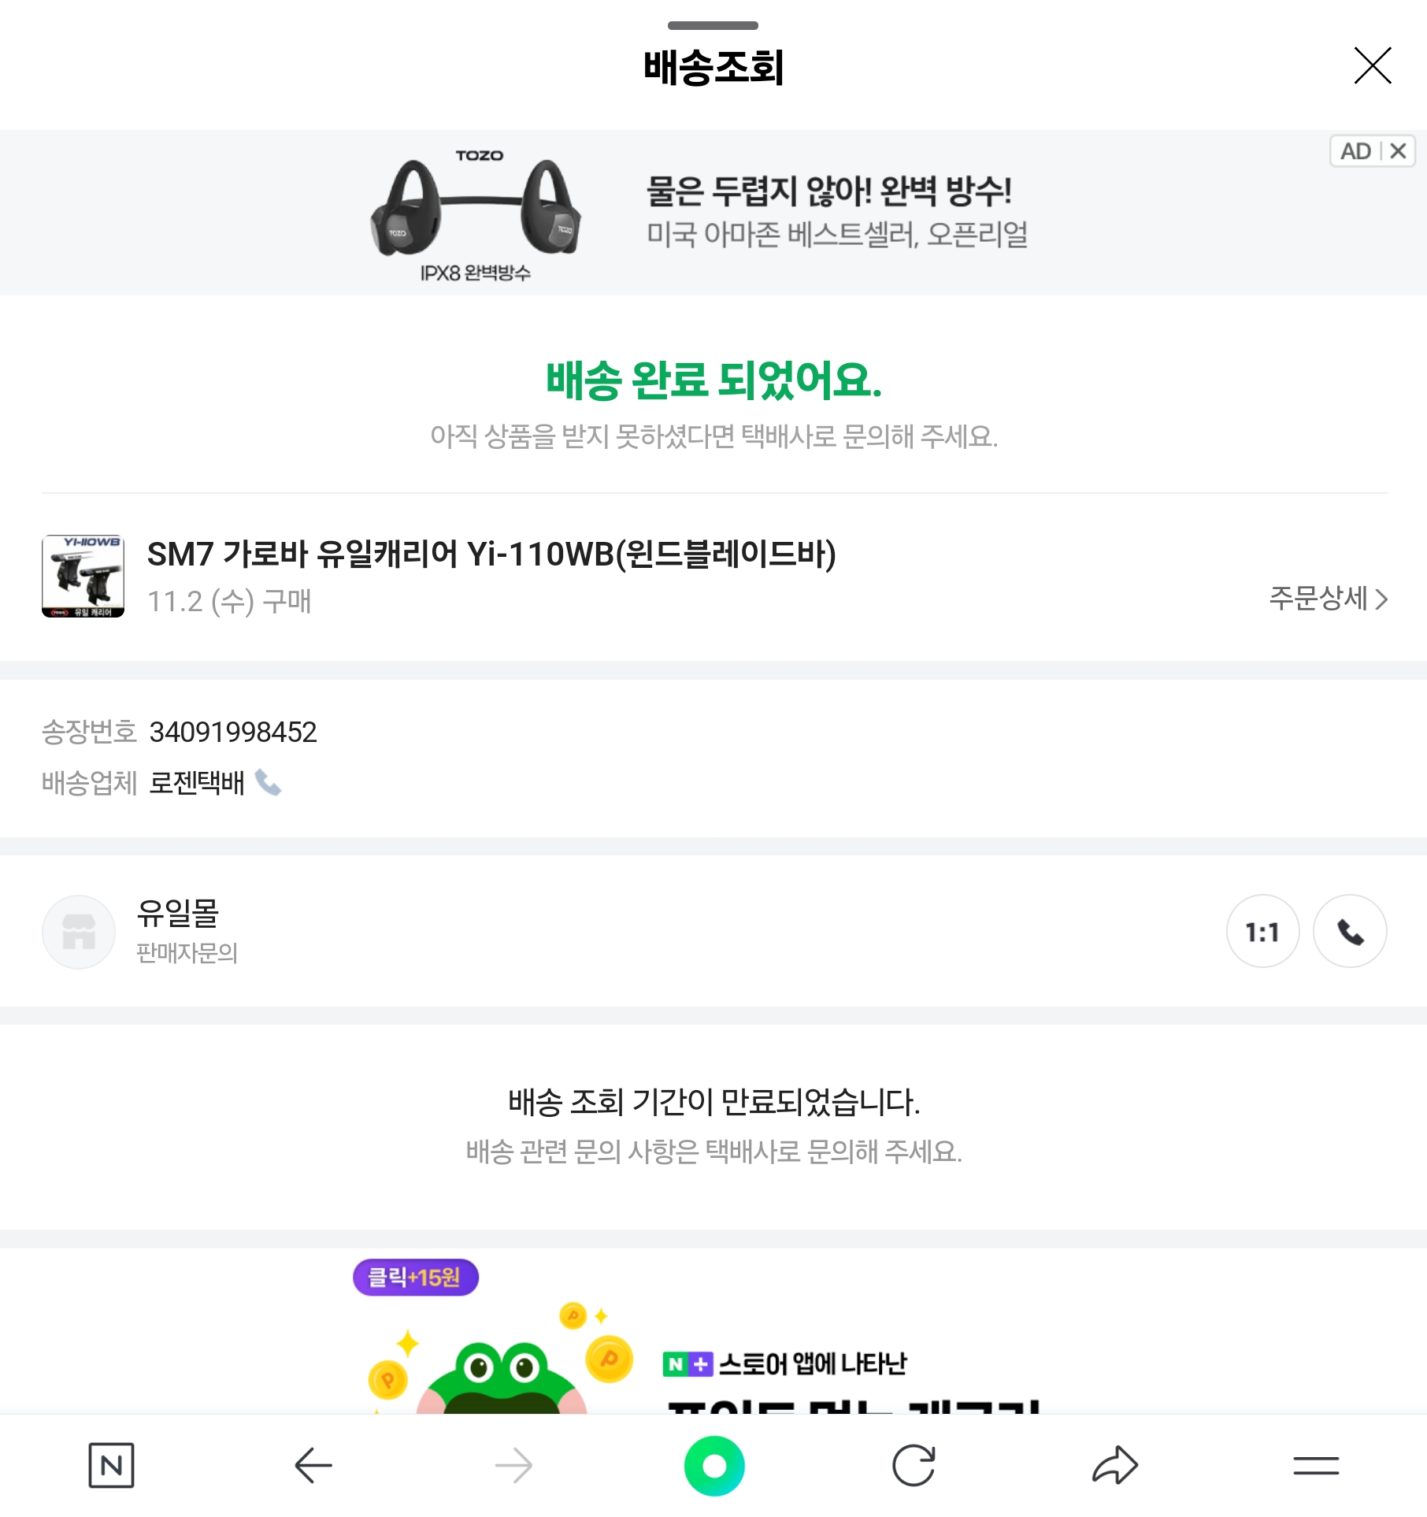
Task: Tap the green Naver search circle button
Action: [x=714, y=1466]
